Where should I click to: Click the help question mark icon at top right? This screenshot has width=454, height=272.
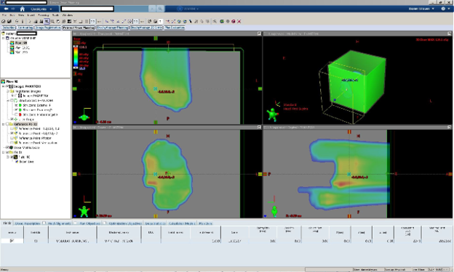coord(443,9)
